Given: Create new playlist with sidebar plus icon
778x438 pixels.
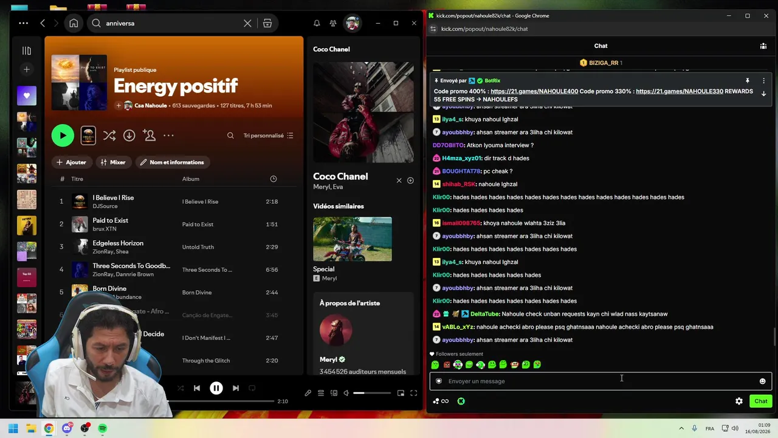Looking at the screenshot, I should point(27,69).
